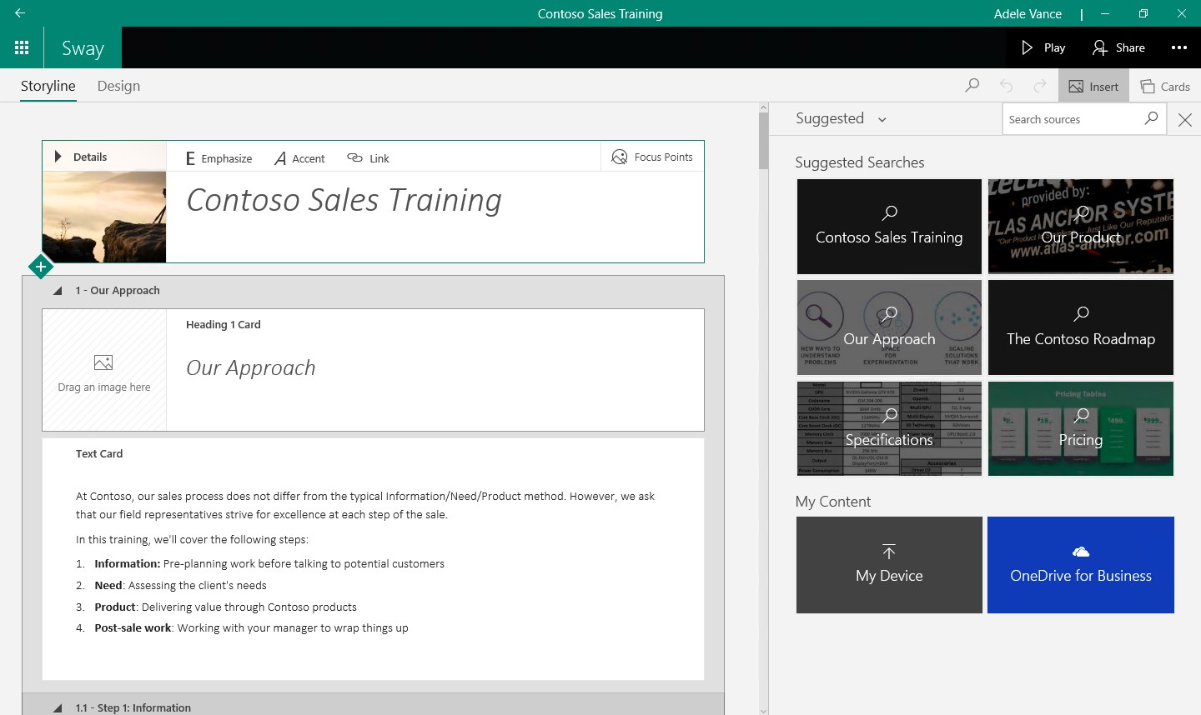Toggle Accent formatting on the title card
The image size is (1201, 715).
299,157
